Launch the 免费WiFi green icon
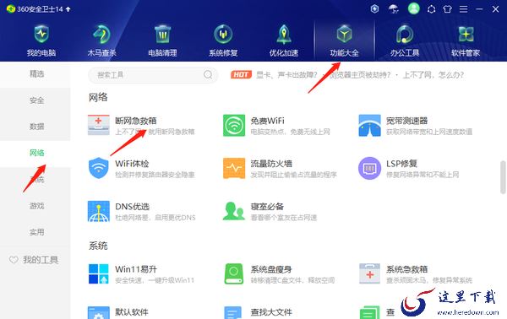The width and height of the screenshot is (507, 319). pyautogui.click(x=234, y=125)
